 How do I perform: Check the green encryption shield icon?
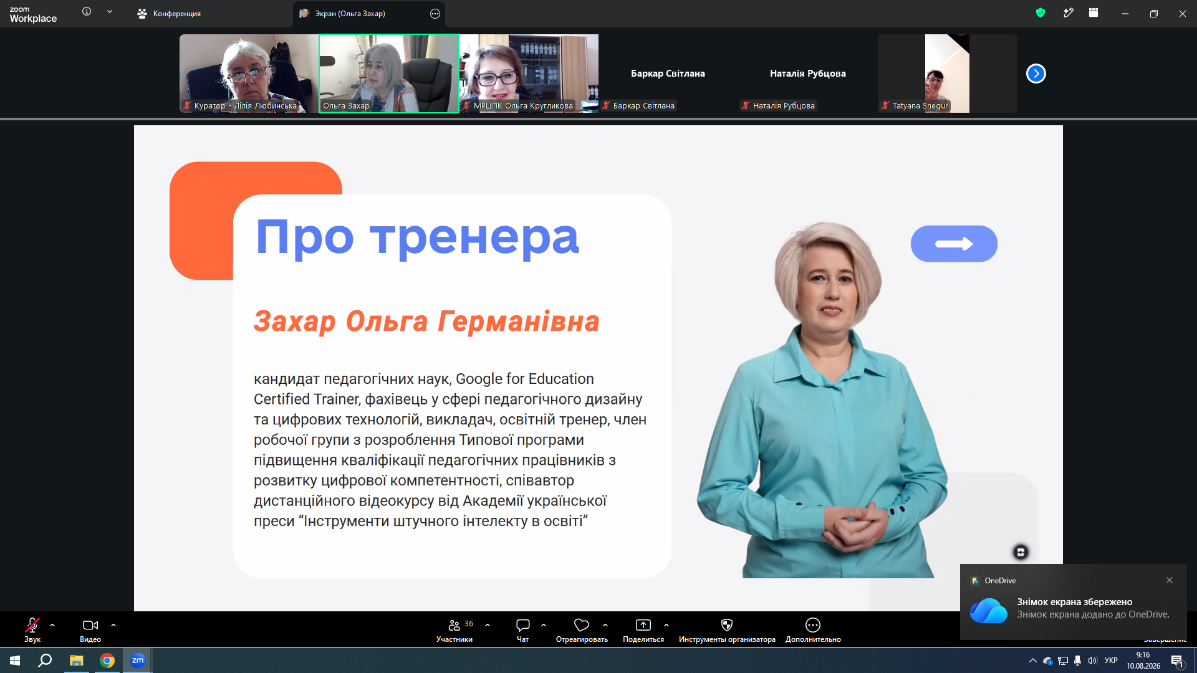coord(1041,12)
